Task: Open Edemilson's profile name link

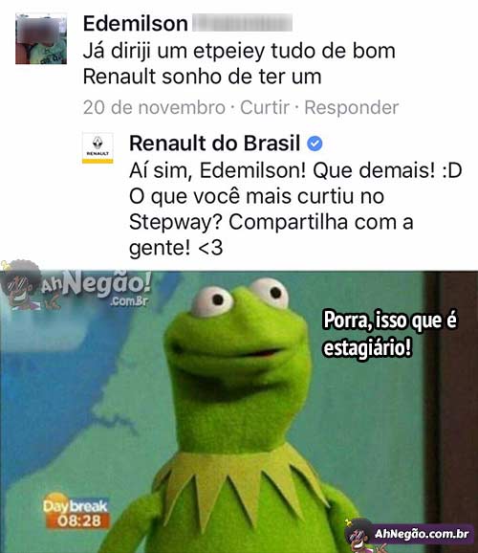Action: coord(136,24)
